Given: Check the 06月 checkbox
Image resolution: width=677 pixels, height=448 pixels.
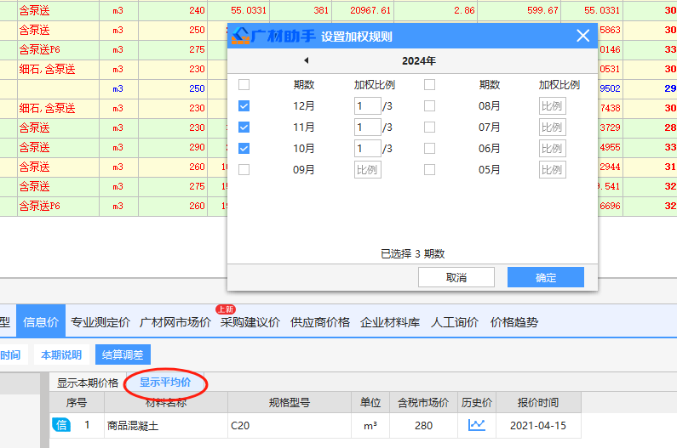Looking at the screenshot, I should pos(429,148).
